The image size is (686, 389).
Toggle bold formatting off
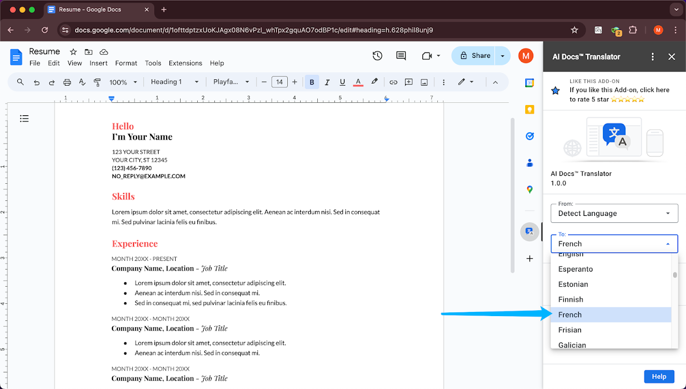312,82
